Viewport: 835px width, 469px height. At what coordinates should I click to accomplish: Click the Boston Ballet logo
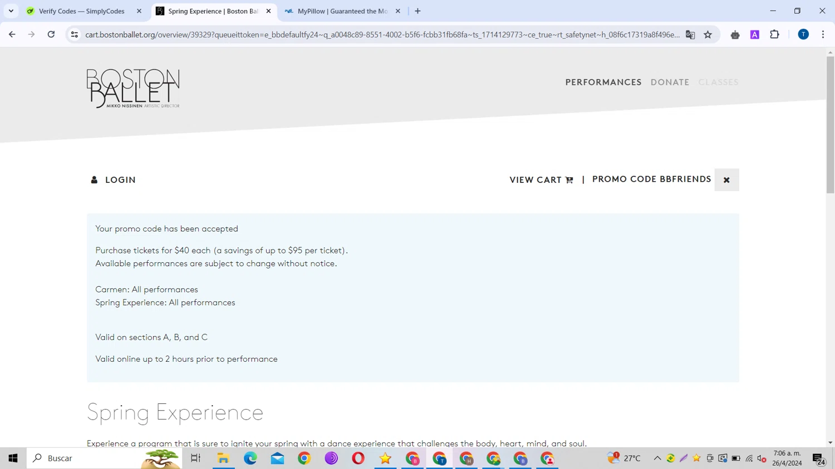click(x=133, y=88)
